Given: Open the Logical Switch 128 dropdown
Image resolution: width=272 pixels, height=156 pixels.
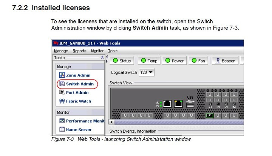Looking at the screenshot, I should (147, 72).
